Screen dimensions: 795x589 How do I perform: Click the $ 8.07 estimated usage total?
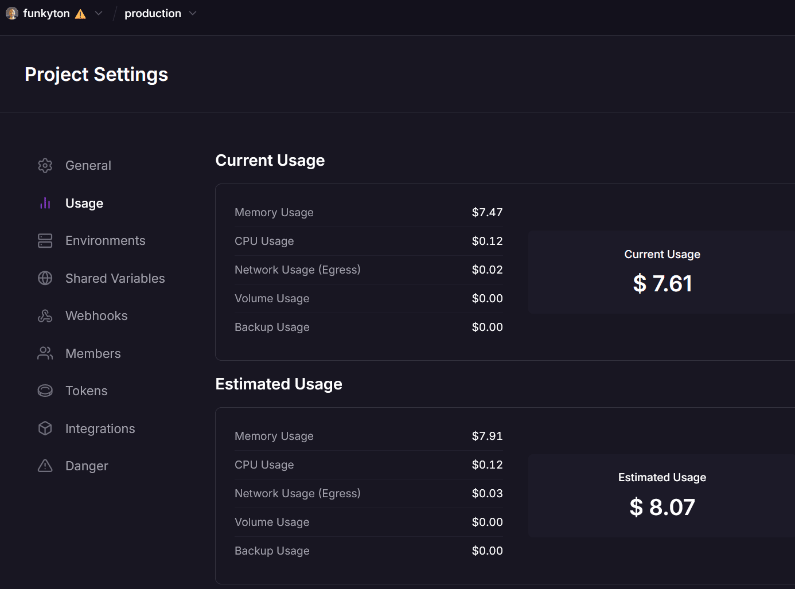pos(662,507)
